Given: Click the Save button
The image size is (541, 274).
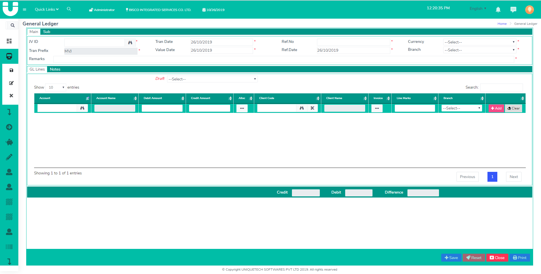Looking at the screenshot, I should click(x=451, y=258).
